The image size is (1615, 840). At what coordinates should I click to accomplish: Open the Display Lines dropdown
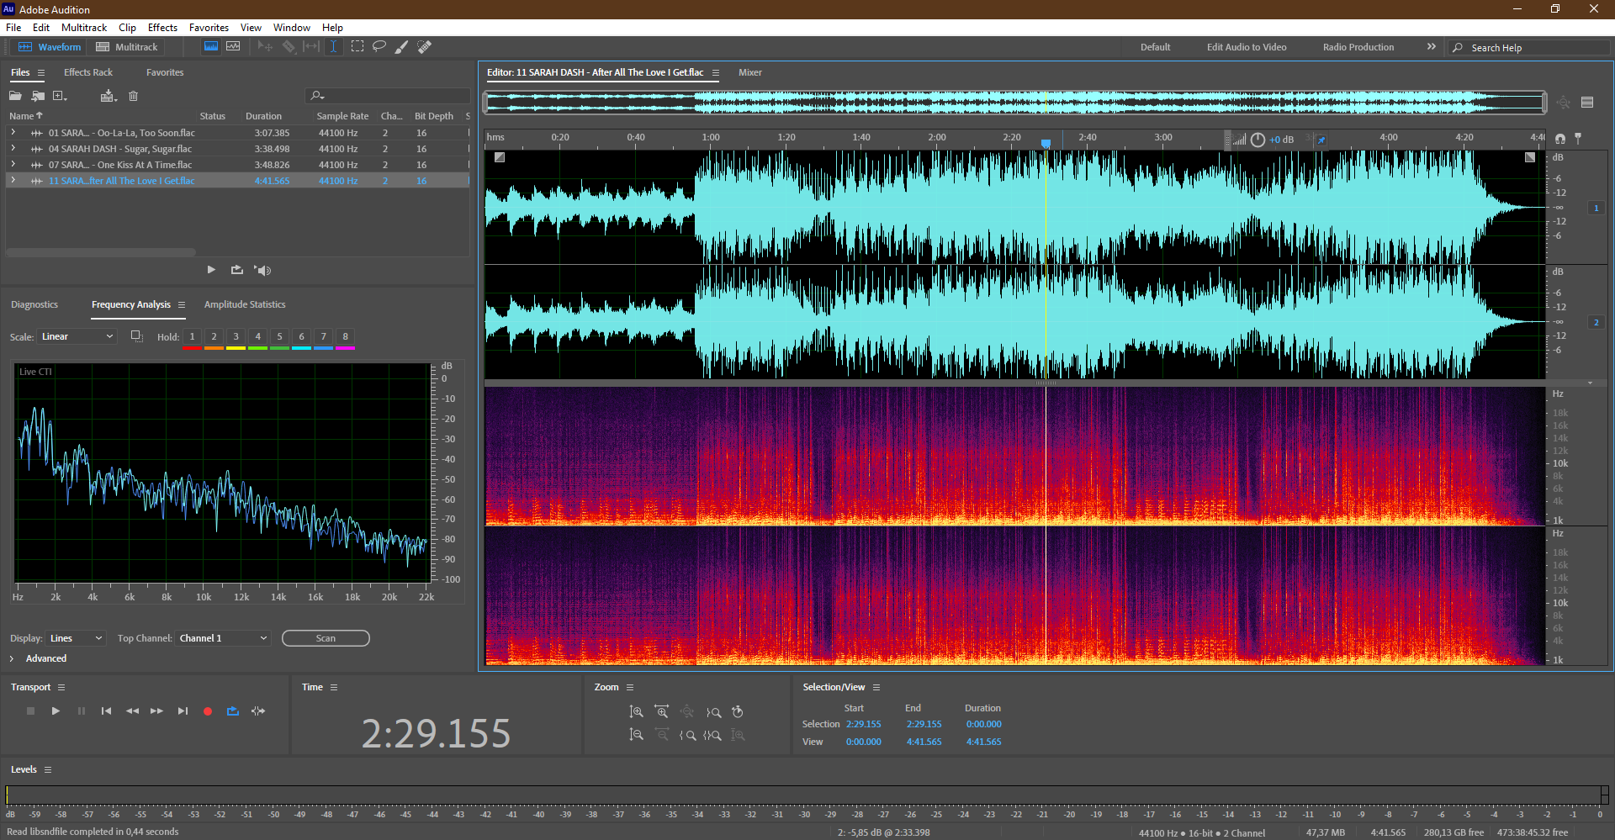(x=77, y=638)
